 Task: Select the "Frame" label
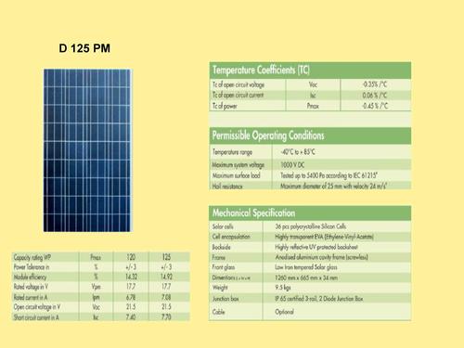click(x=219, y=257)
